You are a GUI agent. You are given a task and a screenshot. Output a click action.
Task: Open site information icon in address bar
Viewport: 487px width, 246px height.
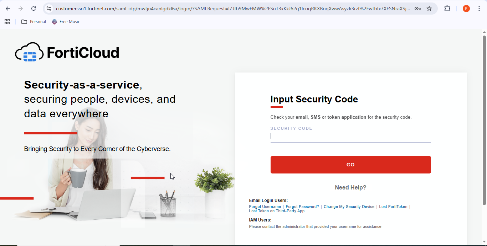coord(49,9)
